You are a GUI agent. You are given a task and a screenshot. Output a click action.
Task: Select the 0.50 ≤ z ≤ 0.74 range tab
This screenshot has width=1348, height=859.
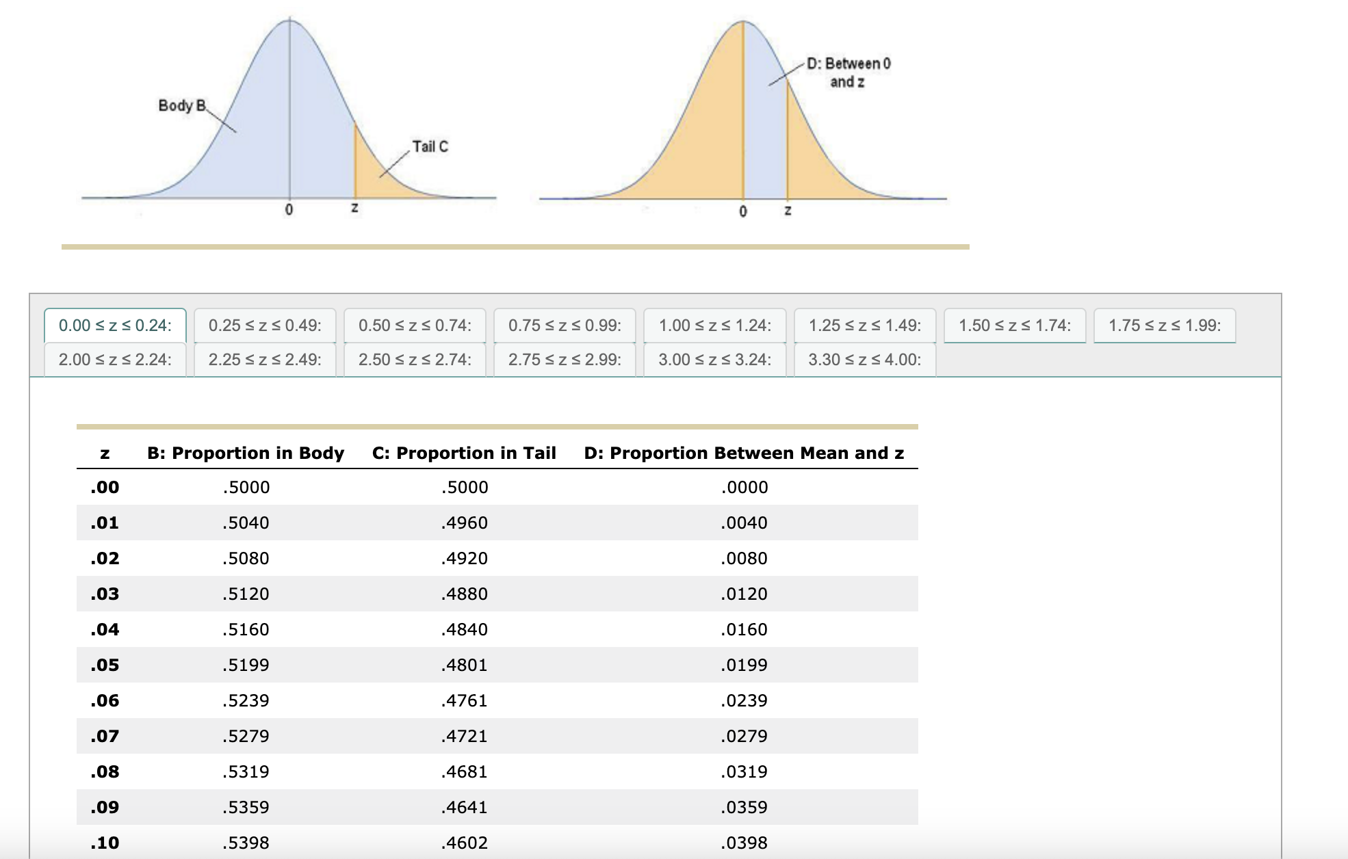[415, 326]
